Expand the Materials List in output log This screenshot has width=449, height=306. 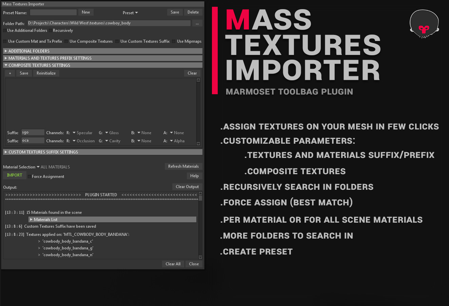31,219
